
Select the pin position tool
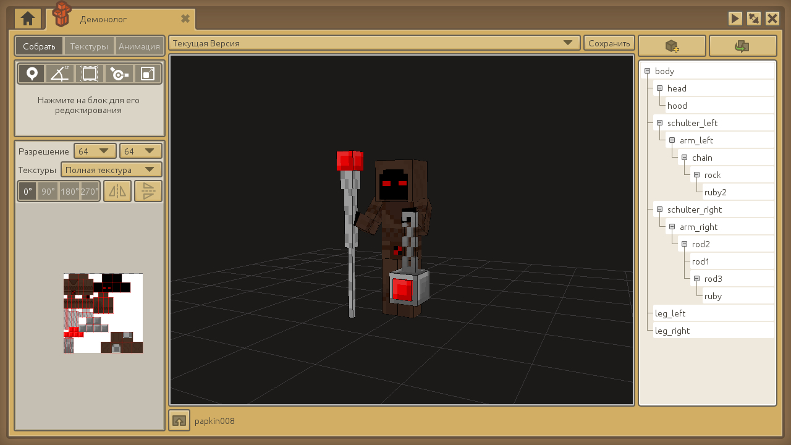[32, 74]
